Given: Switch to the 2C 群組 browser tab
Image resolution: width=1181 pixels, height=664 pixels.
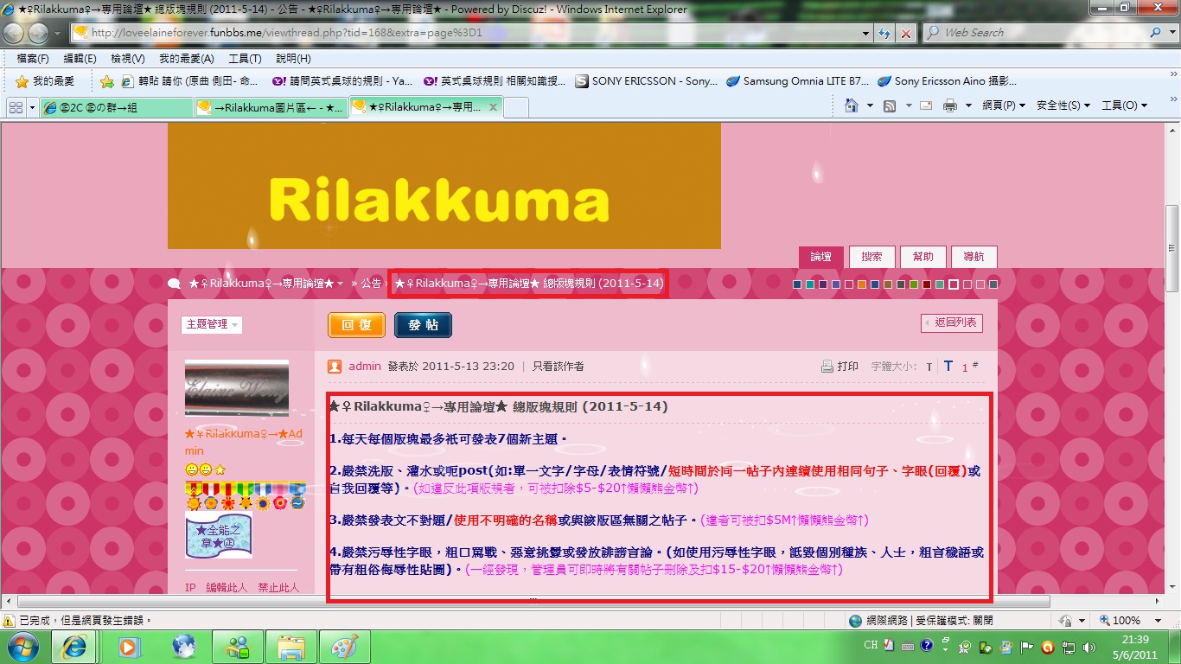Looking at the screenshot, I should click(116, 108).
